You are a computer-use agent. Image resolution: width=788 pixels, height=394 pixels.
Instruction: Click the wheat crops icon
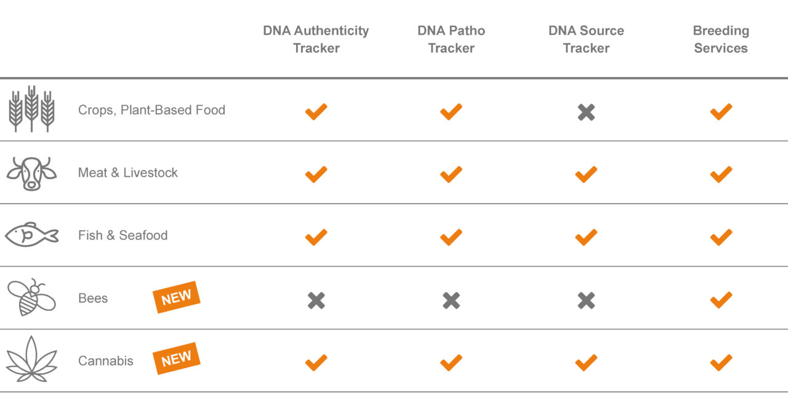(x=31, y=109)
